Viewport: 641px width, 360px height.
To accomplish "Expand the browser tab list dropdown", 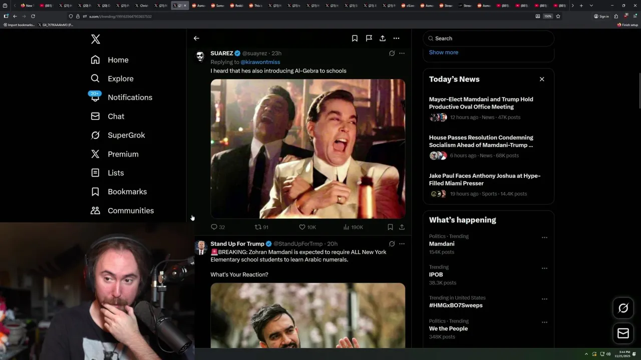I will [x=591, y=5].
